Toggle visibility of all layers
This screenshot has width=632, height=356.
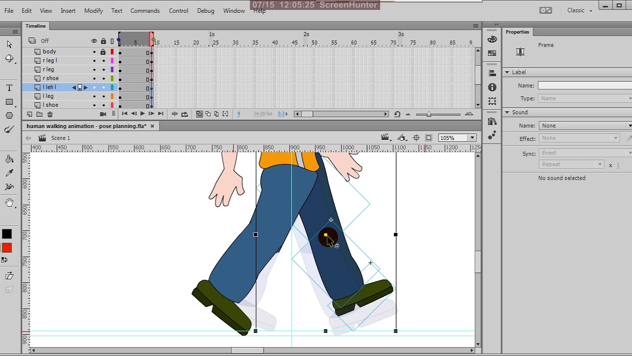[94, 41]
